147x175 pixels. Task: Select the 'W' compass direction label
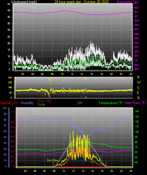[139, 82]
